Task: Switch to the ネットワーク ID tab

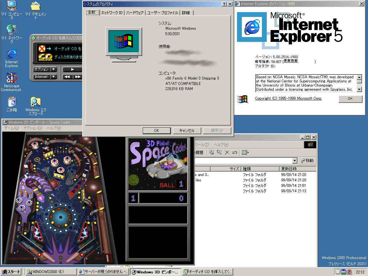Action: pos(112,13)
